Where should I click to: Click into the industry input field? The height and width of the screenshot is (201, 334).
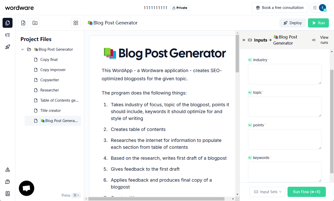point(285,74)
